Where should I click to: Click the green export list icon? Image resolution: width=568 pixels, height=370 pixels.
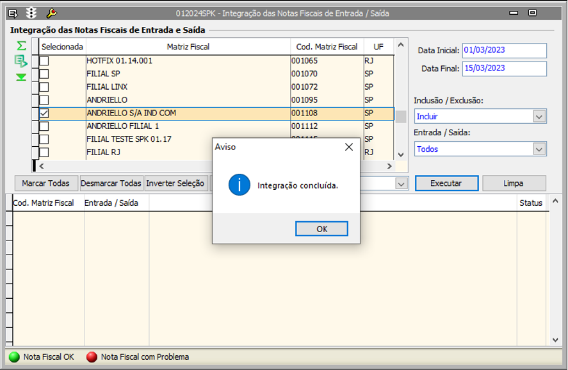(x=21, y=61)
